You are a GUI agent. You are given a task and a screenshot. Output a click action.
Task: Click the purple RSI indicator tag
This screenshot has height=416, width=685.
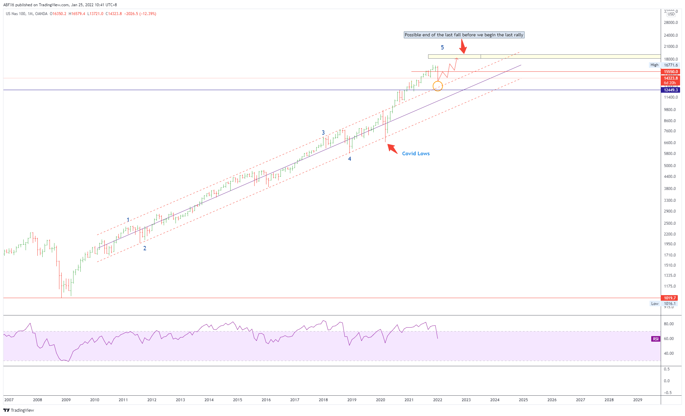655,339
